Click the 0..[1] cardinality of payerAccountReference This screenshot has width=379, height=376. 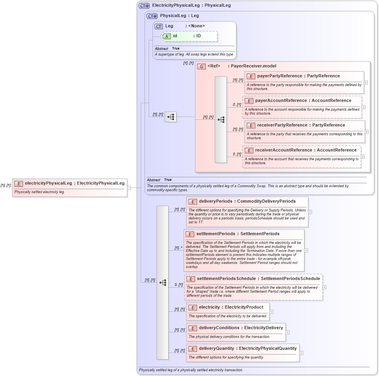pyautogui.click(x=237, y=105)
